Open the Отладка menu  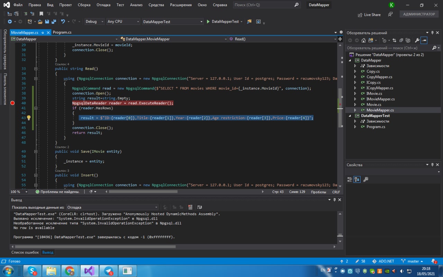click(103, 5)
